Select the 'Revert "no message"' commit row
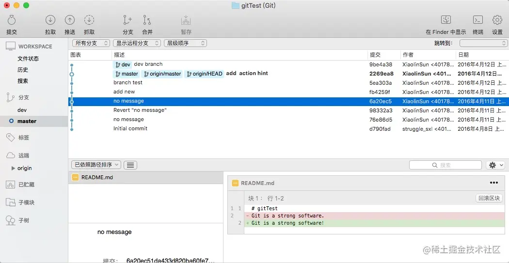The height and width of the screenshot is (263, 509). [x=288, y=110]
